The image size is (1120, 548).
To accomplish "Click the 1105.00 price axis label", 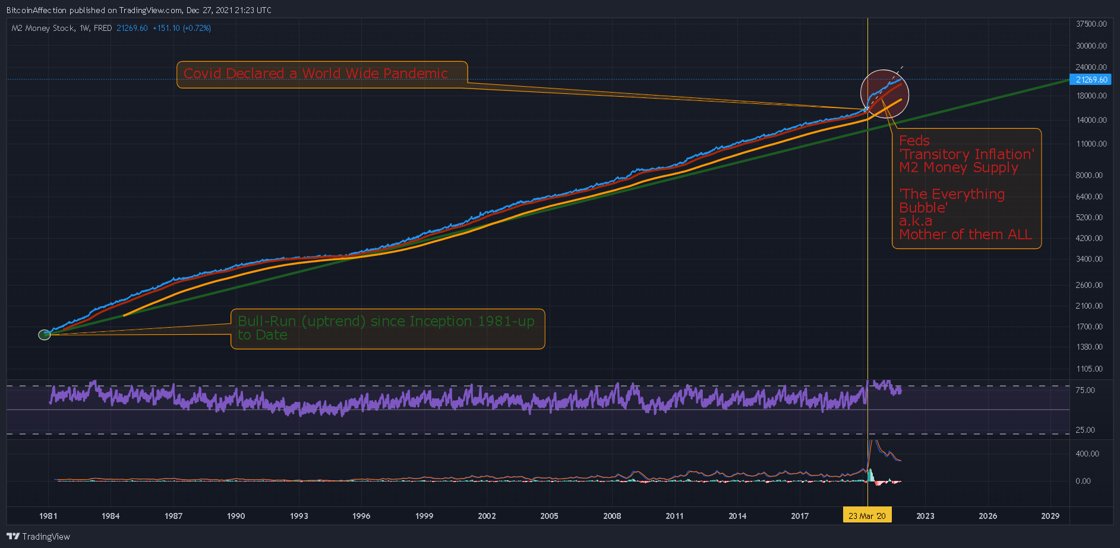I will [1090, 369].
